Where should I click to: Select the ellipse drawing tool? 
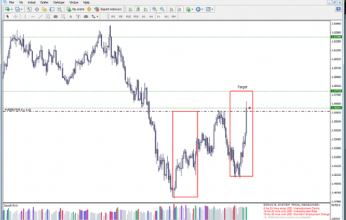pyautogui.click(x=86, y=17)
